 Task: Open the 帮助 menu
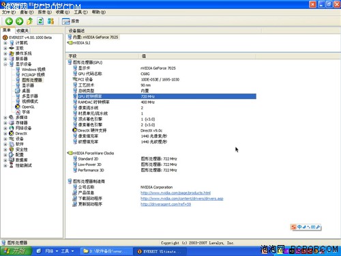click(98, 12)
